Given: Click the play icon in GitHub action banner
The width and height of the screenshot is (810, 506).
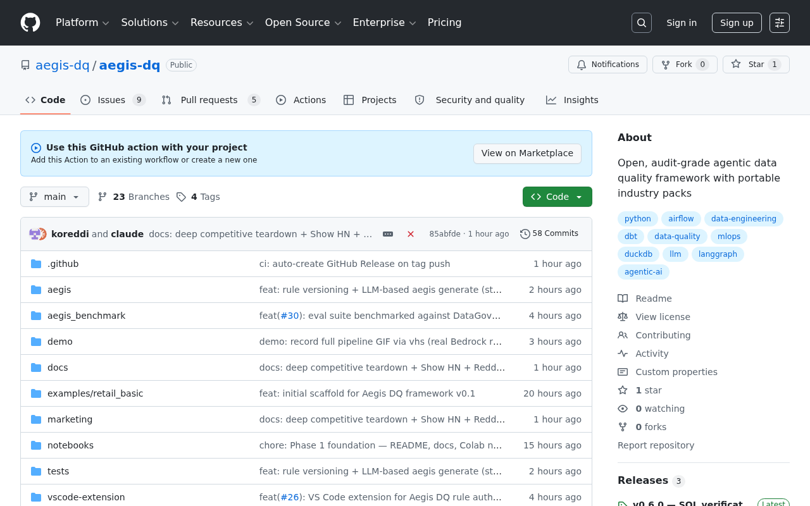Looking at the screenshot, I should 36,148.
